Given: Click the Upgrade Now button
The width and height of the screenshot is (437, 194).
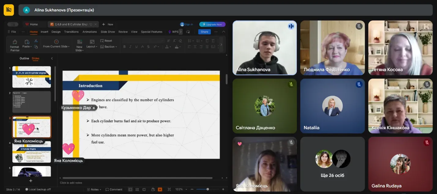Looking at the screenshot, I should (212, 24).
